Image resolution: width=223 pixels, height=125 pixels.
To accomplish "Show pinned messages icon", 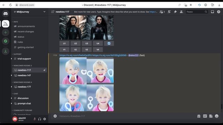I will 175,12.
